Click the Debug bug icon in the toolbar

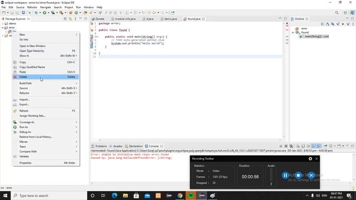tap(36, 13)
